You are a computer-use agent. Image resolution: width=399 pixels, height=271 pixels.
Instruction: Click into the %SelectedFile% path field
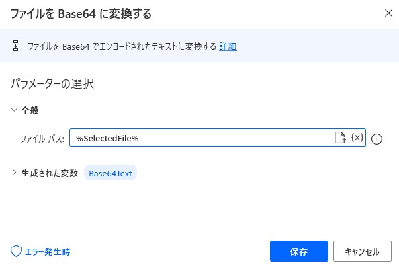tap(201, 137)
